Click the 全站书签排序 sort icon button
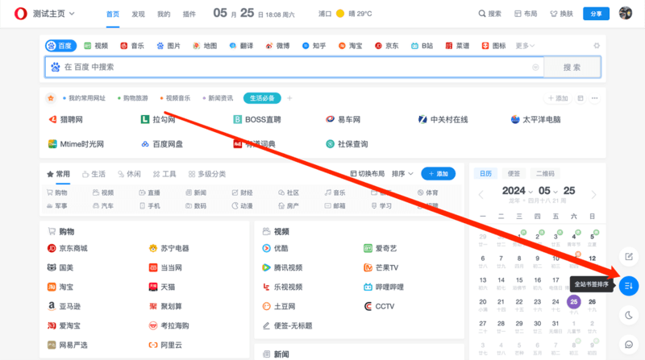The width and height of the screenshot is (645, 360). [630, 285]
